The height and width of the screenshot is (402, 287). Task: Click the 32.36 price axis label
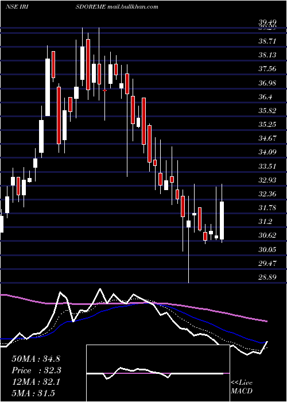267,194
